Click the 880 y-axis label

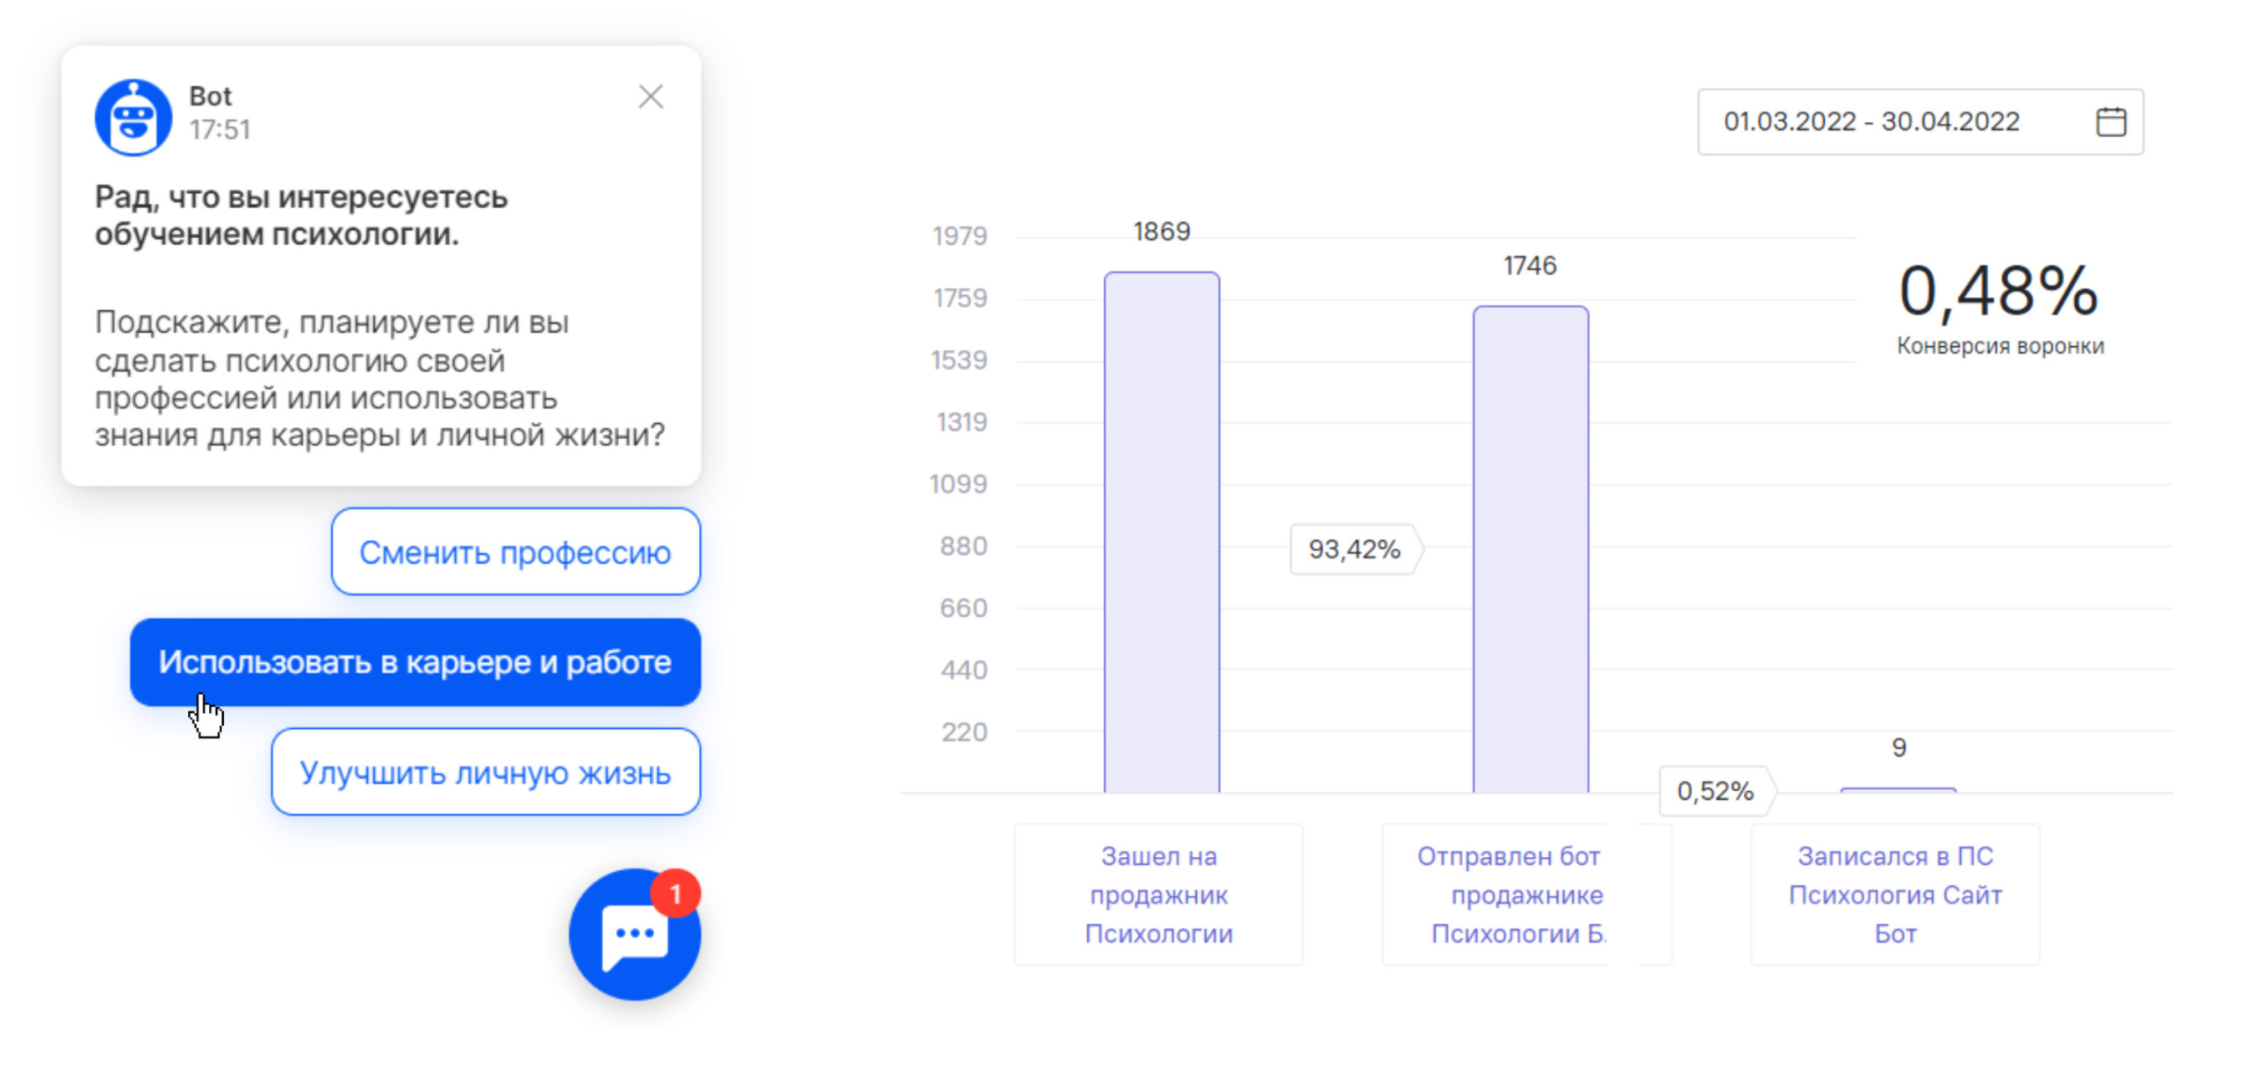pyautogui.click(x=963, y=546)
